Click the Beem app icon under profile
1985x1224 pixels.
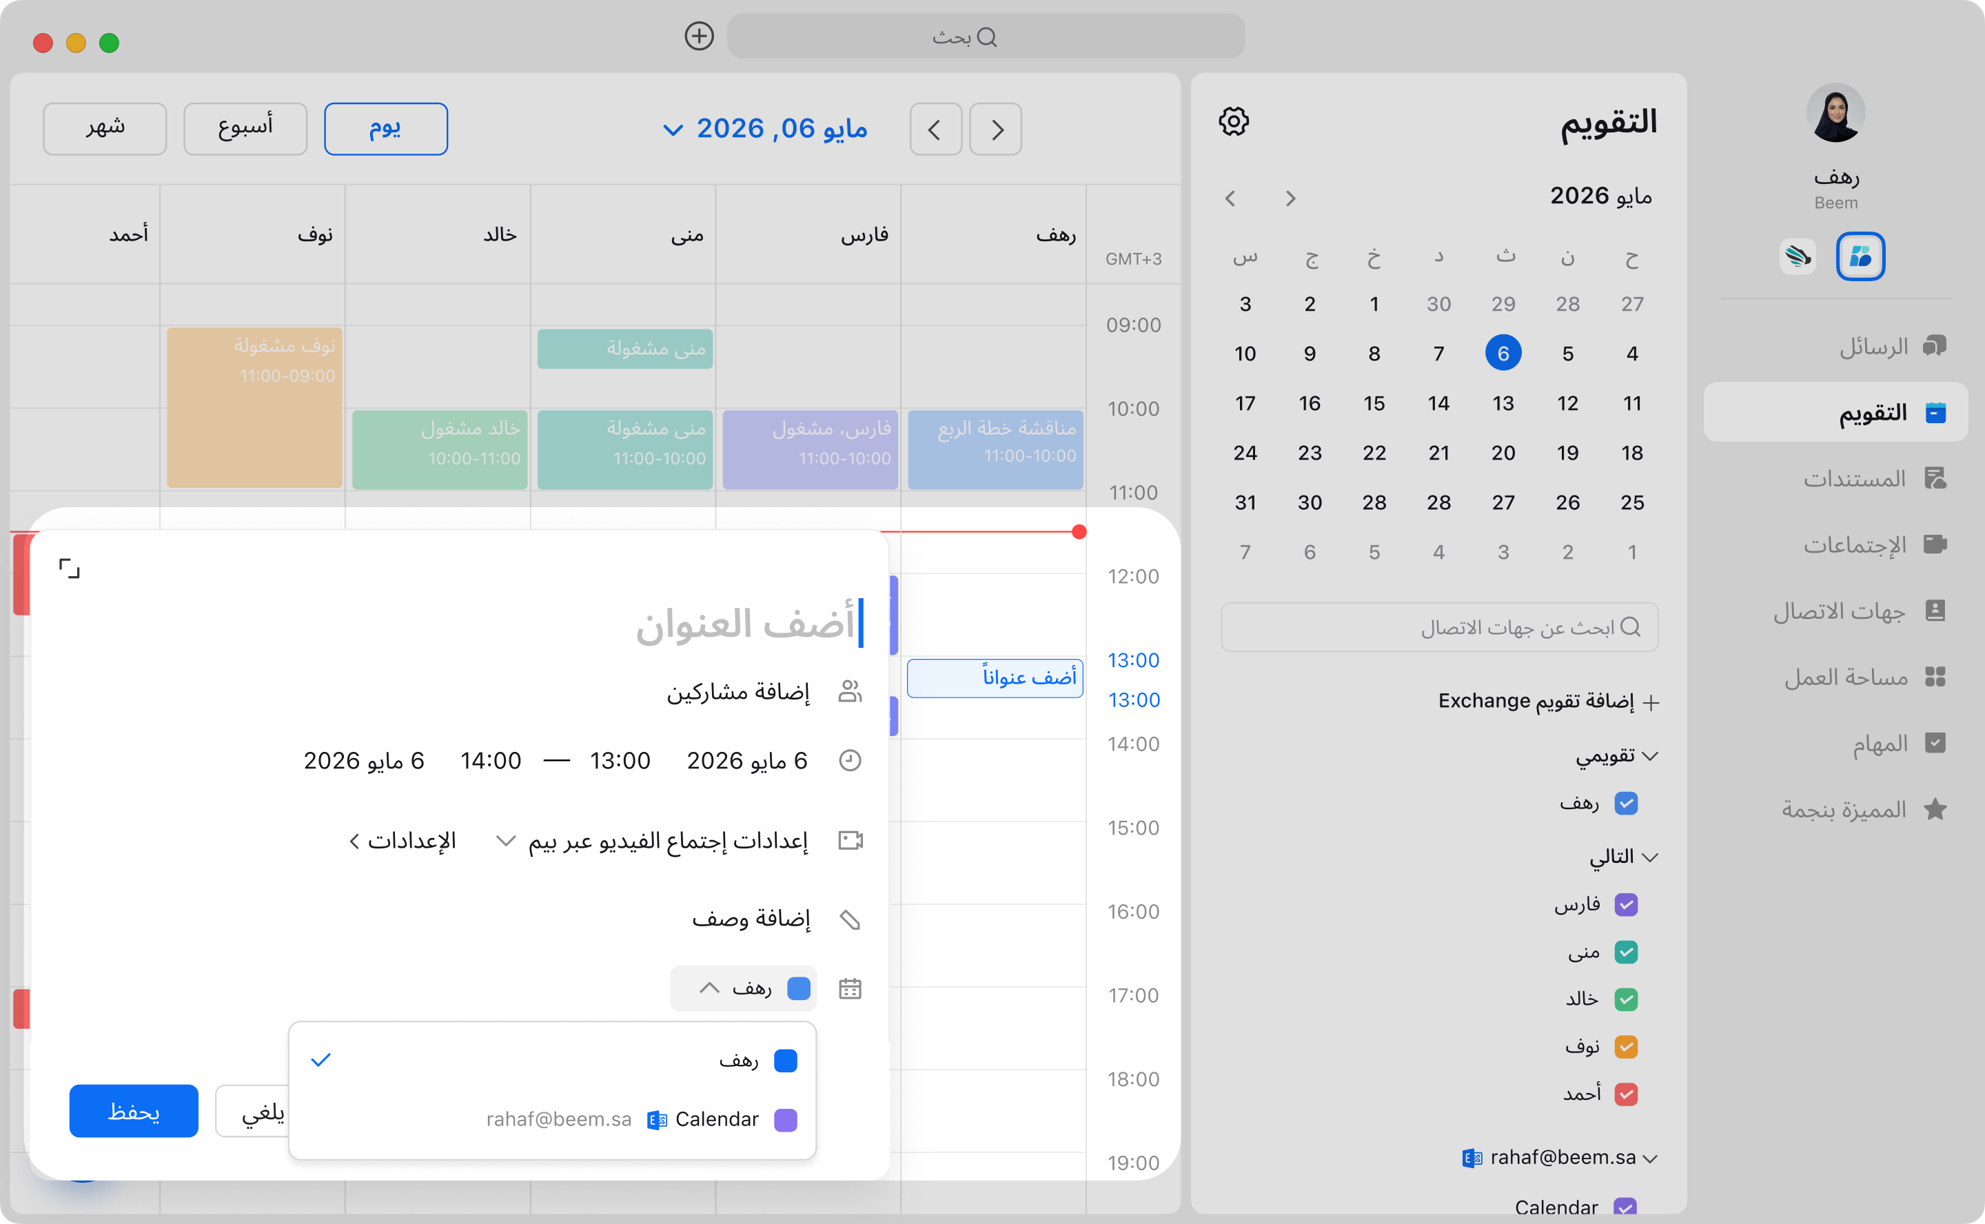tap(1860, 256)
